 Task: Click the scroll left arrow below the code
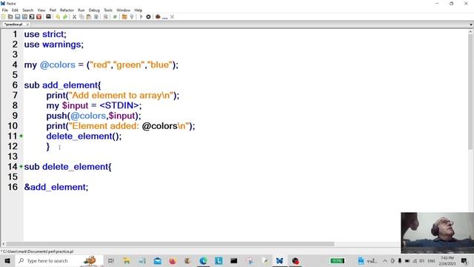click(3, 244)
